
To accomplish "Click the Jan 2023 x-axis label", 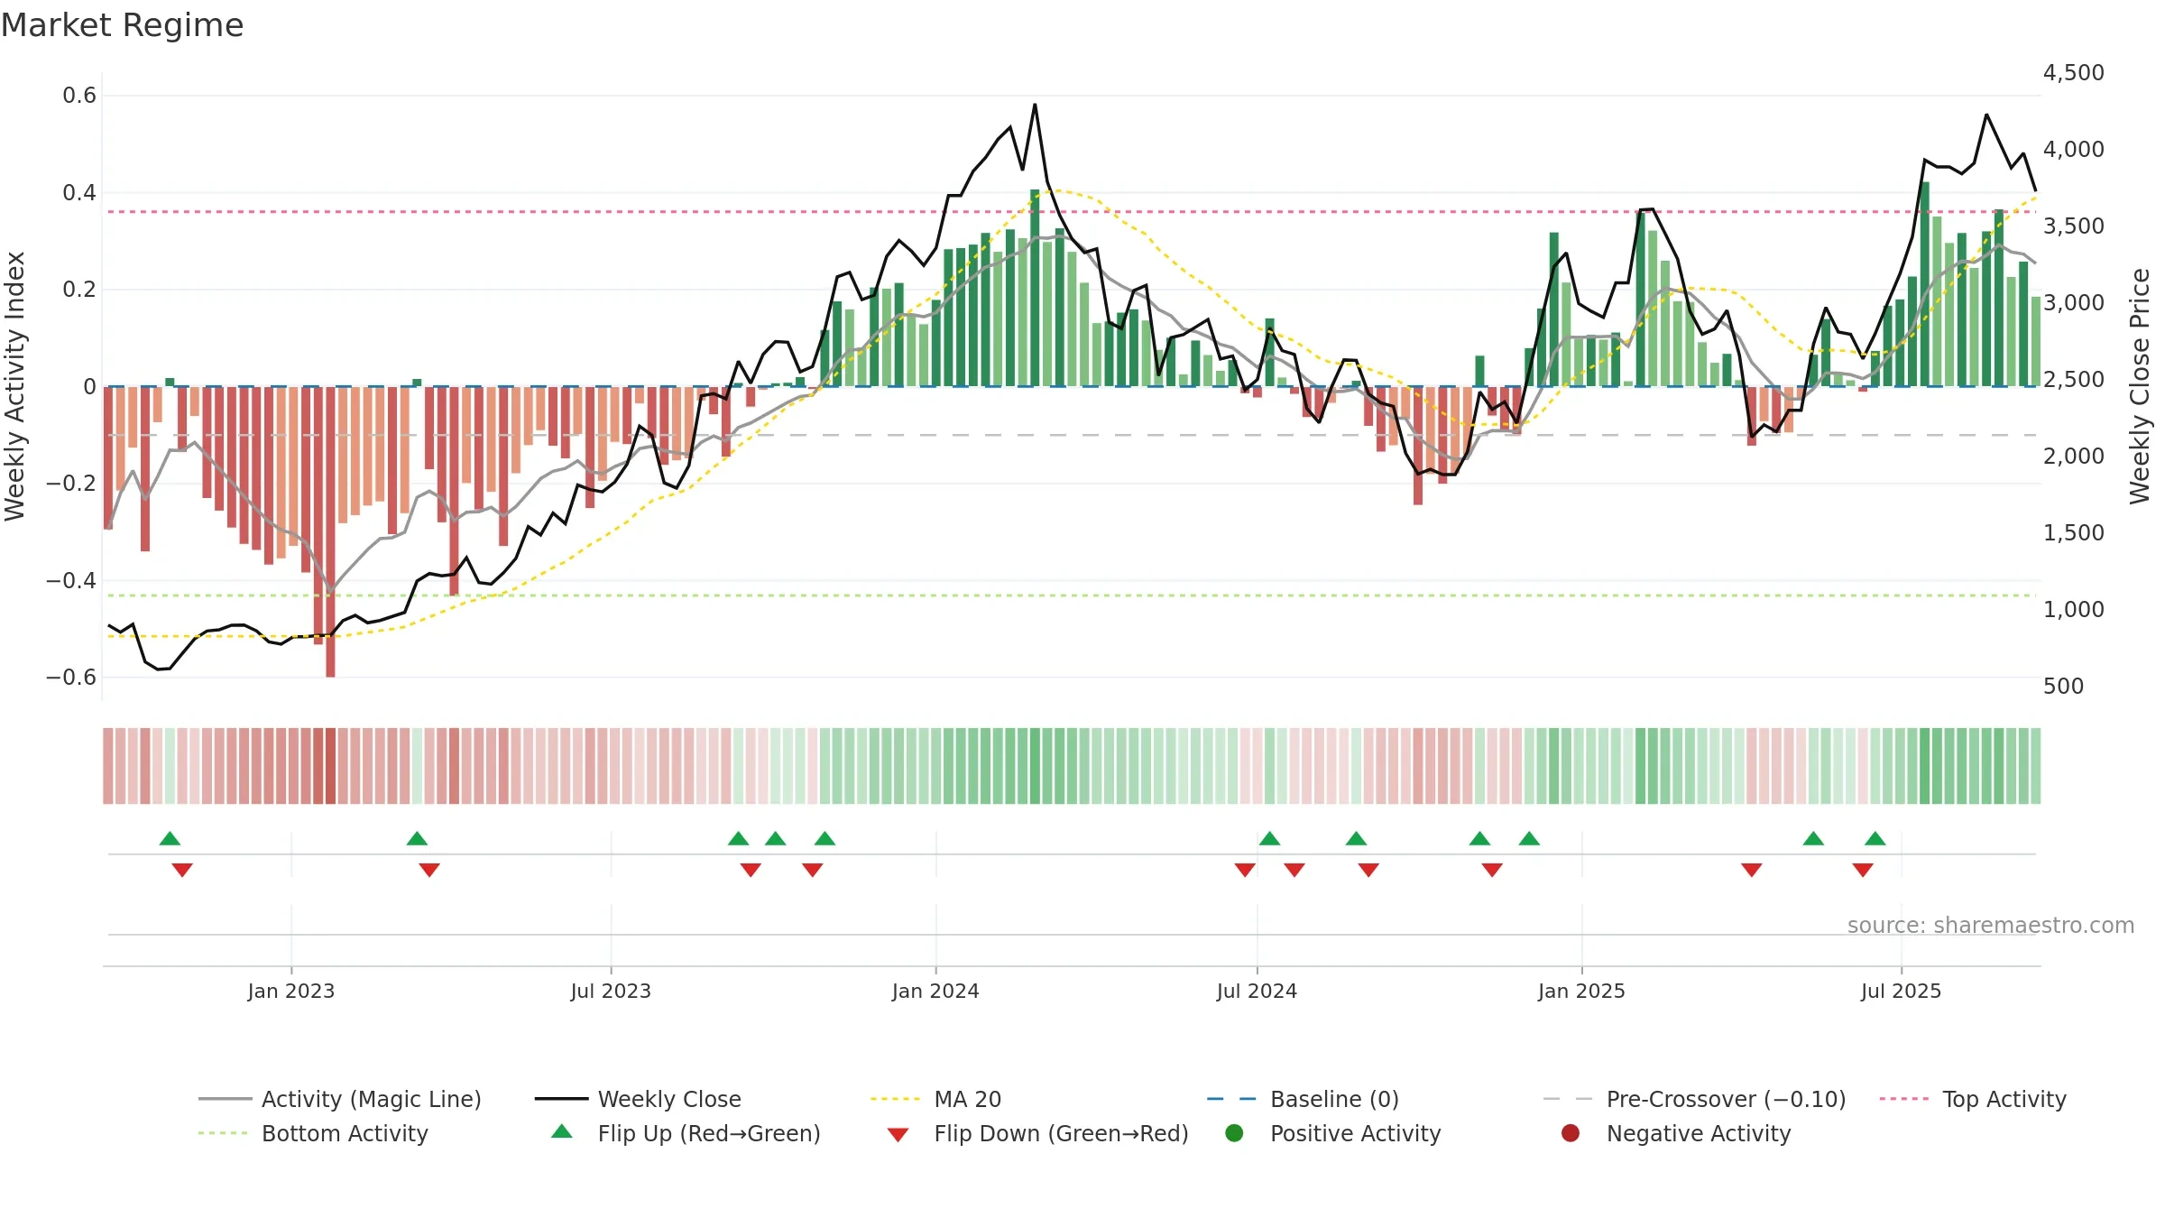I will click(x=291, y=991).
